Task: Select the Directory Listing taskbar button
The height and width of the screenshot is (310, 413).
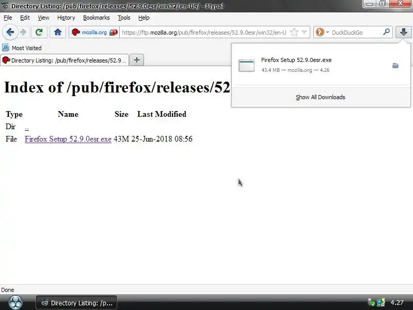Action: pyautogui.click(x=76, y=303)
